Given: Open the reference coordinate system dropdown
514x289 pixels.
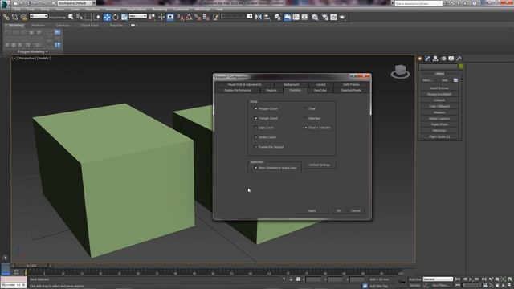Looking at the screenshot, I should [x=137, y=16].
